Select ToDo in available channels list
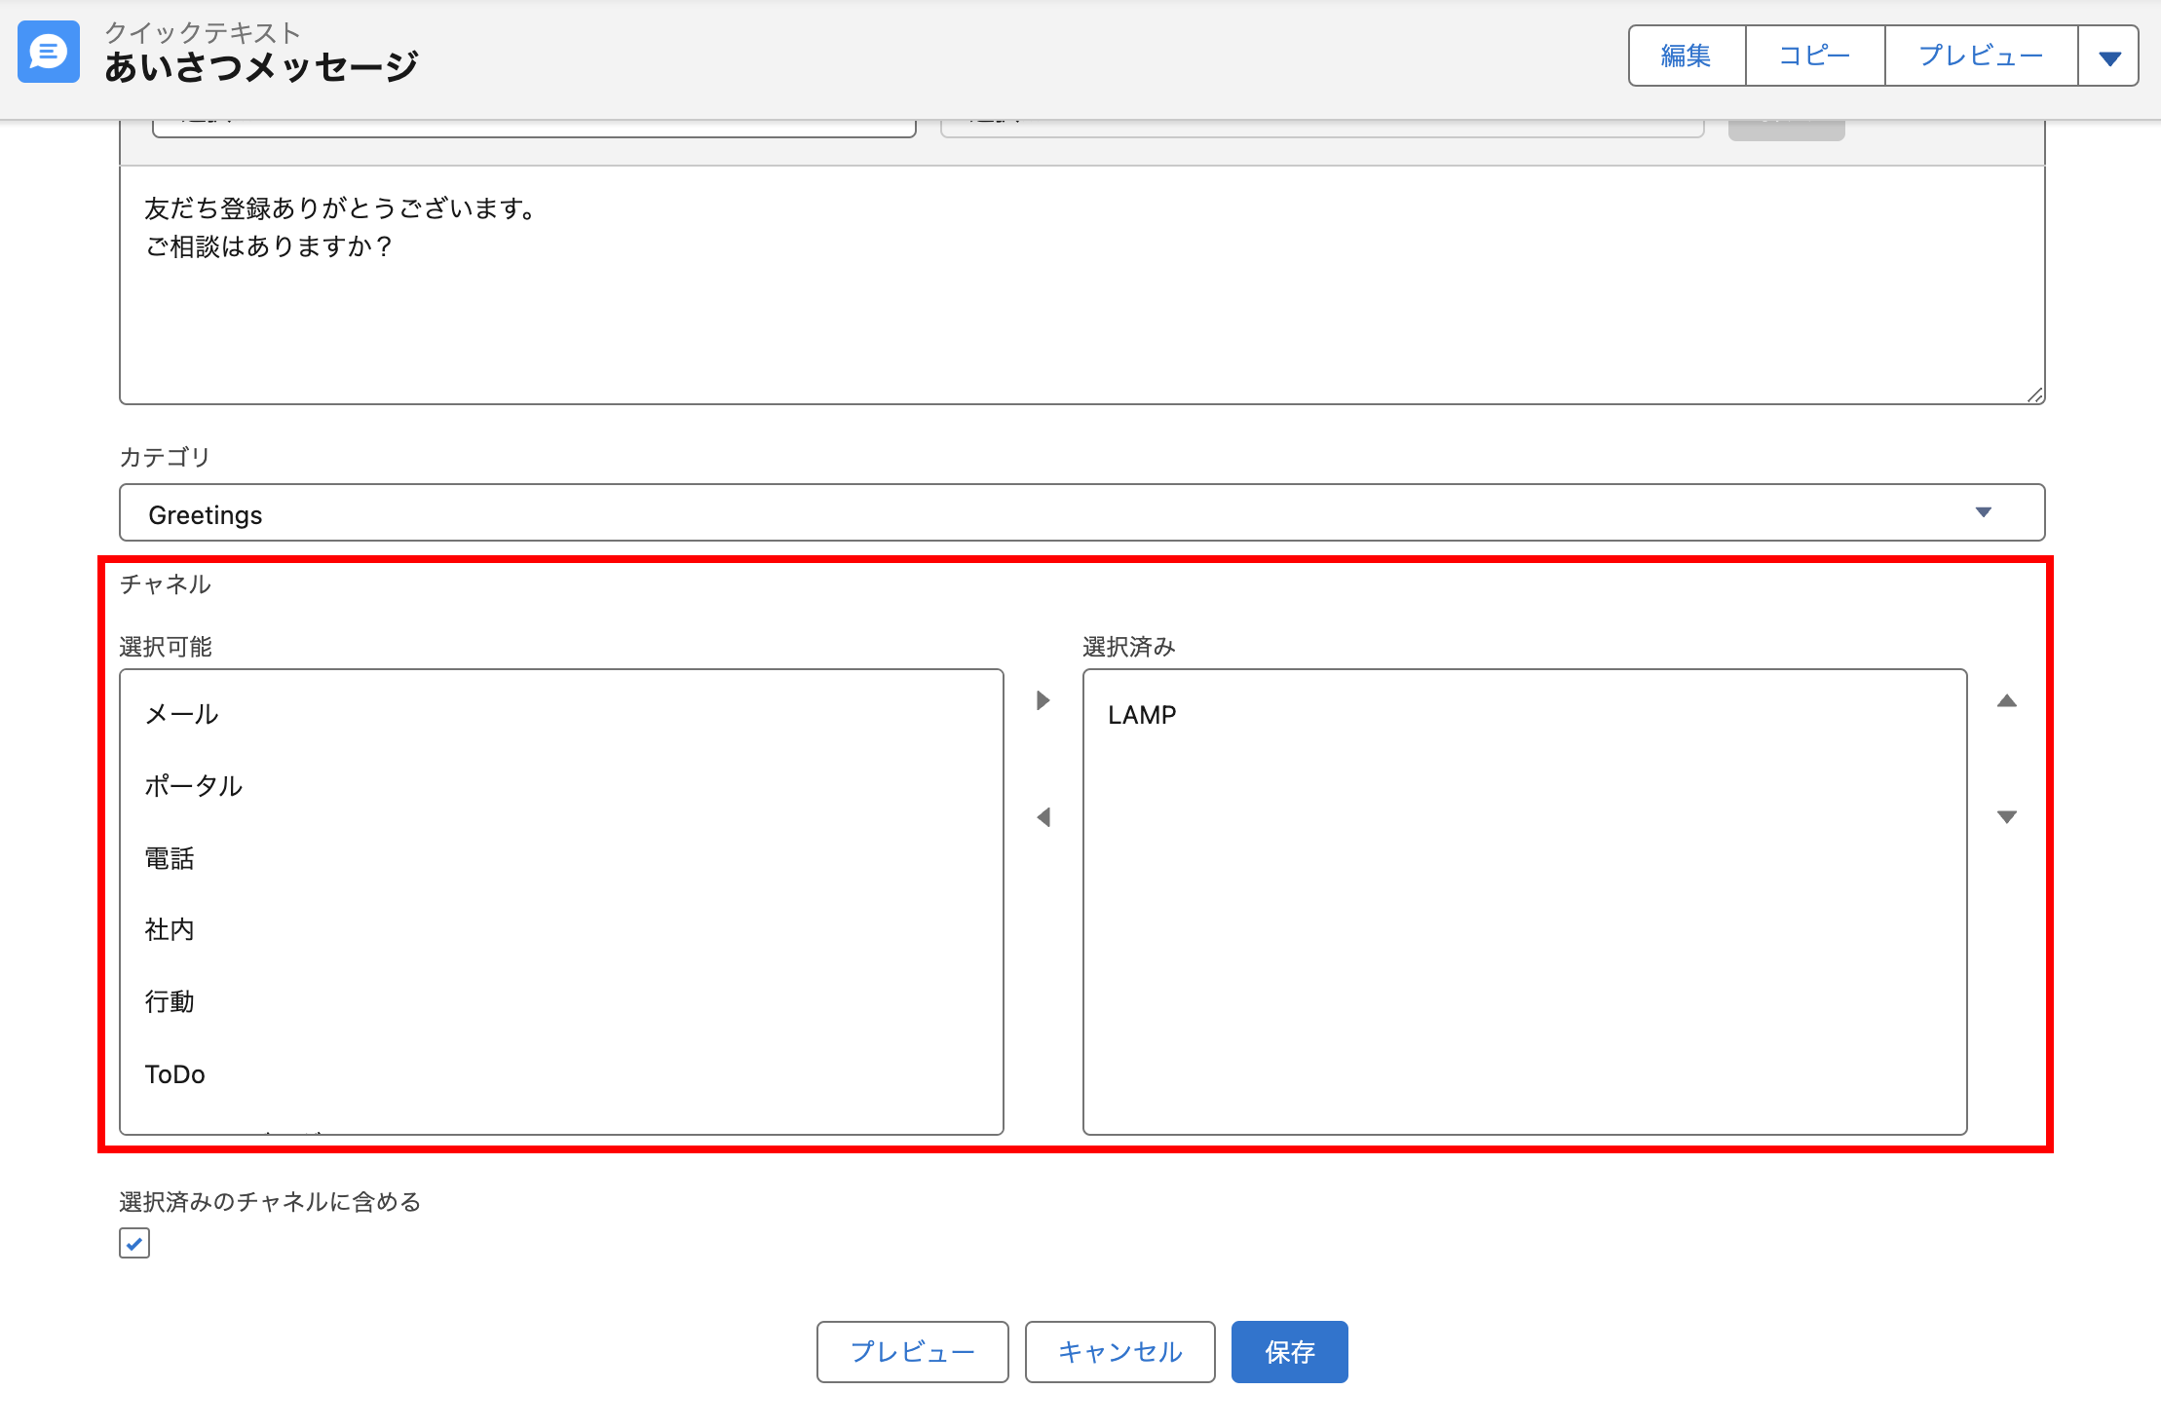This screenshot has width=2161, height=1428. click(175, 1074)
